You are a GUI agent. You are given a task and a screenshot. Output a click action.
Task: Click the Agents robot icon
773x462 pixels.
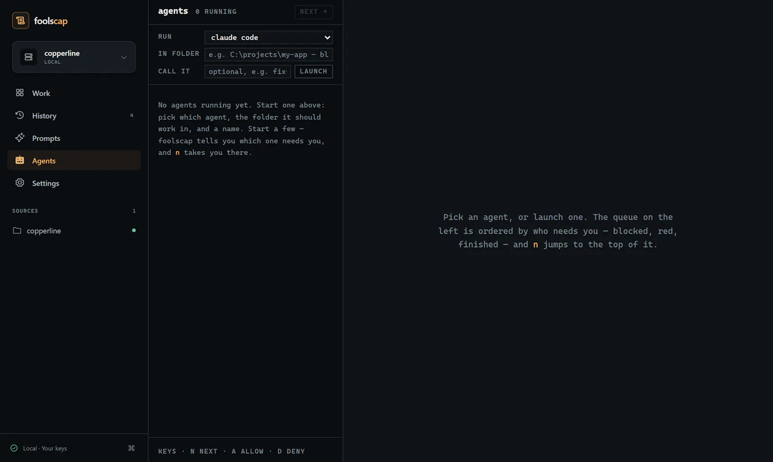click(x=20, y=160)
